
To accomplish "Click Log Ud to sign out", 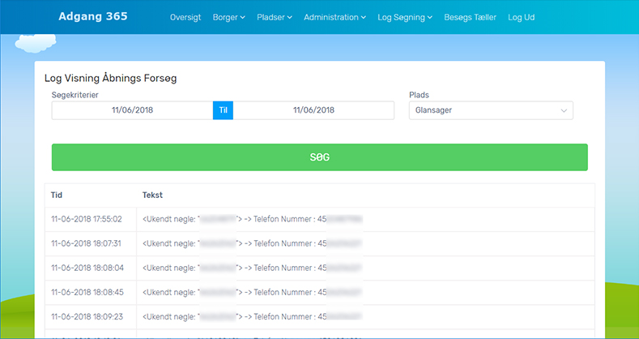I will pyautogui.click(x=521, y=17).
